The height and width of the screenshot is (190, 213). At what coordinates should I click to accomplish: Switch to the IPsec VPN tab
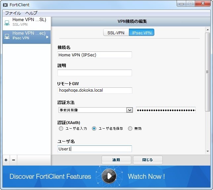142,33
